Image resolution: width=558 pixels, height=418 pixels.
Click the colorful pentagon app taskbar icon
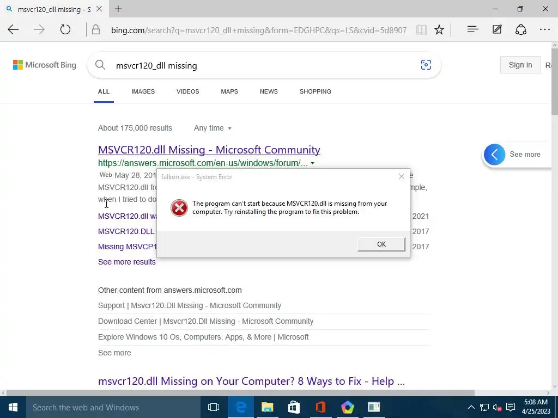tap(347, 407)
